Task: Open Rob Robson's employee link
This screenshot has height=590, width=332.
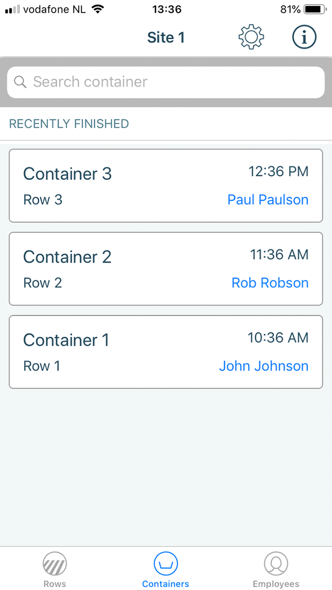Action: (x=270, y=283)
